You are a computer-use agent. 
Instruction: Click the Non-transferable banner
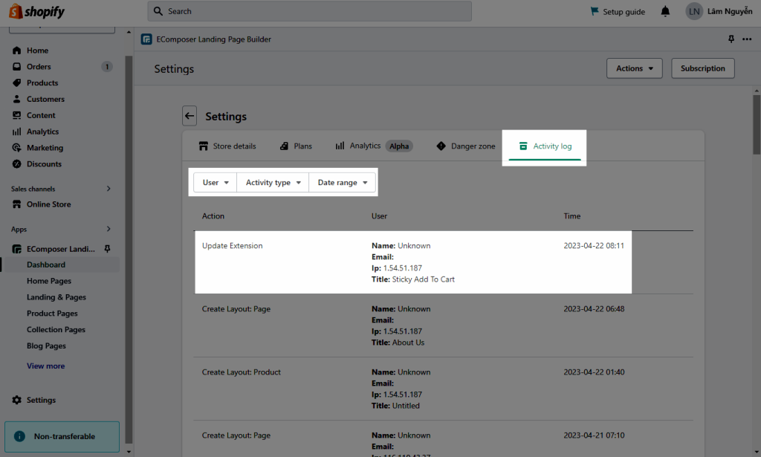(62, 437)
